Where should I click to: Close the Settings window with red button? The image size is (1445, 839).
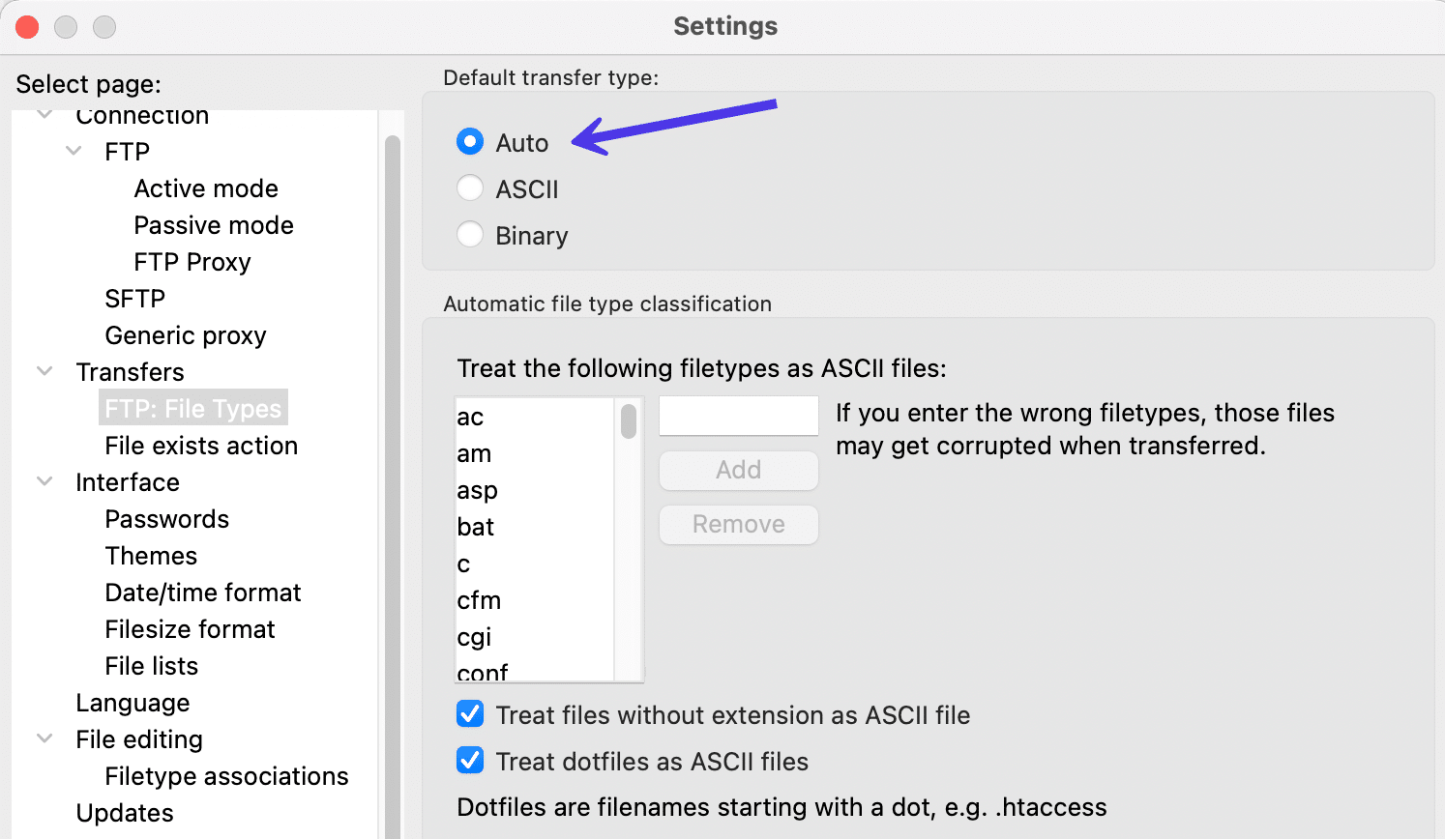27,27
